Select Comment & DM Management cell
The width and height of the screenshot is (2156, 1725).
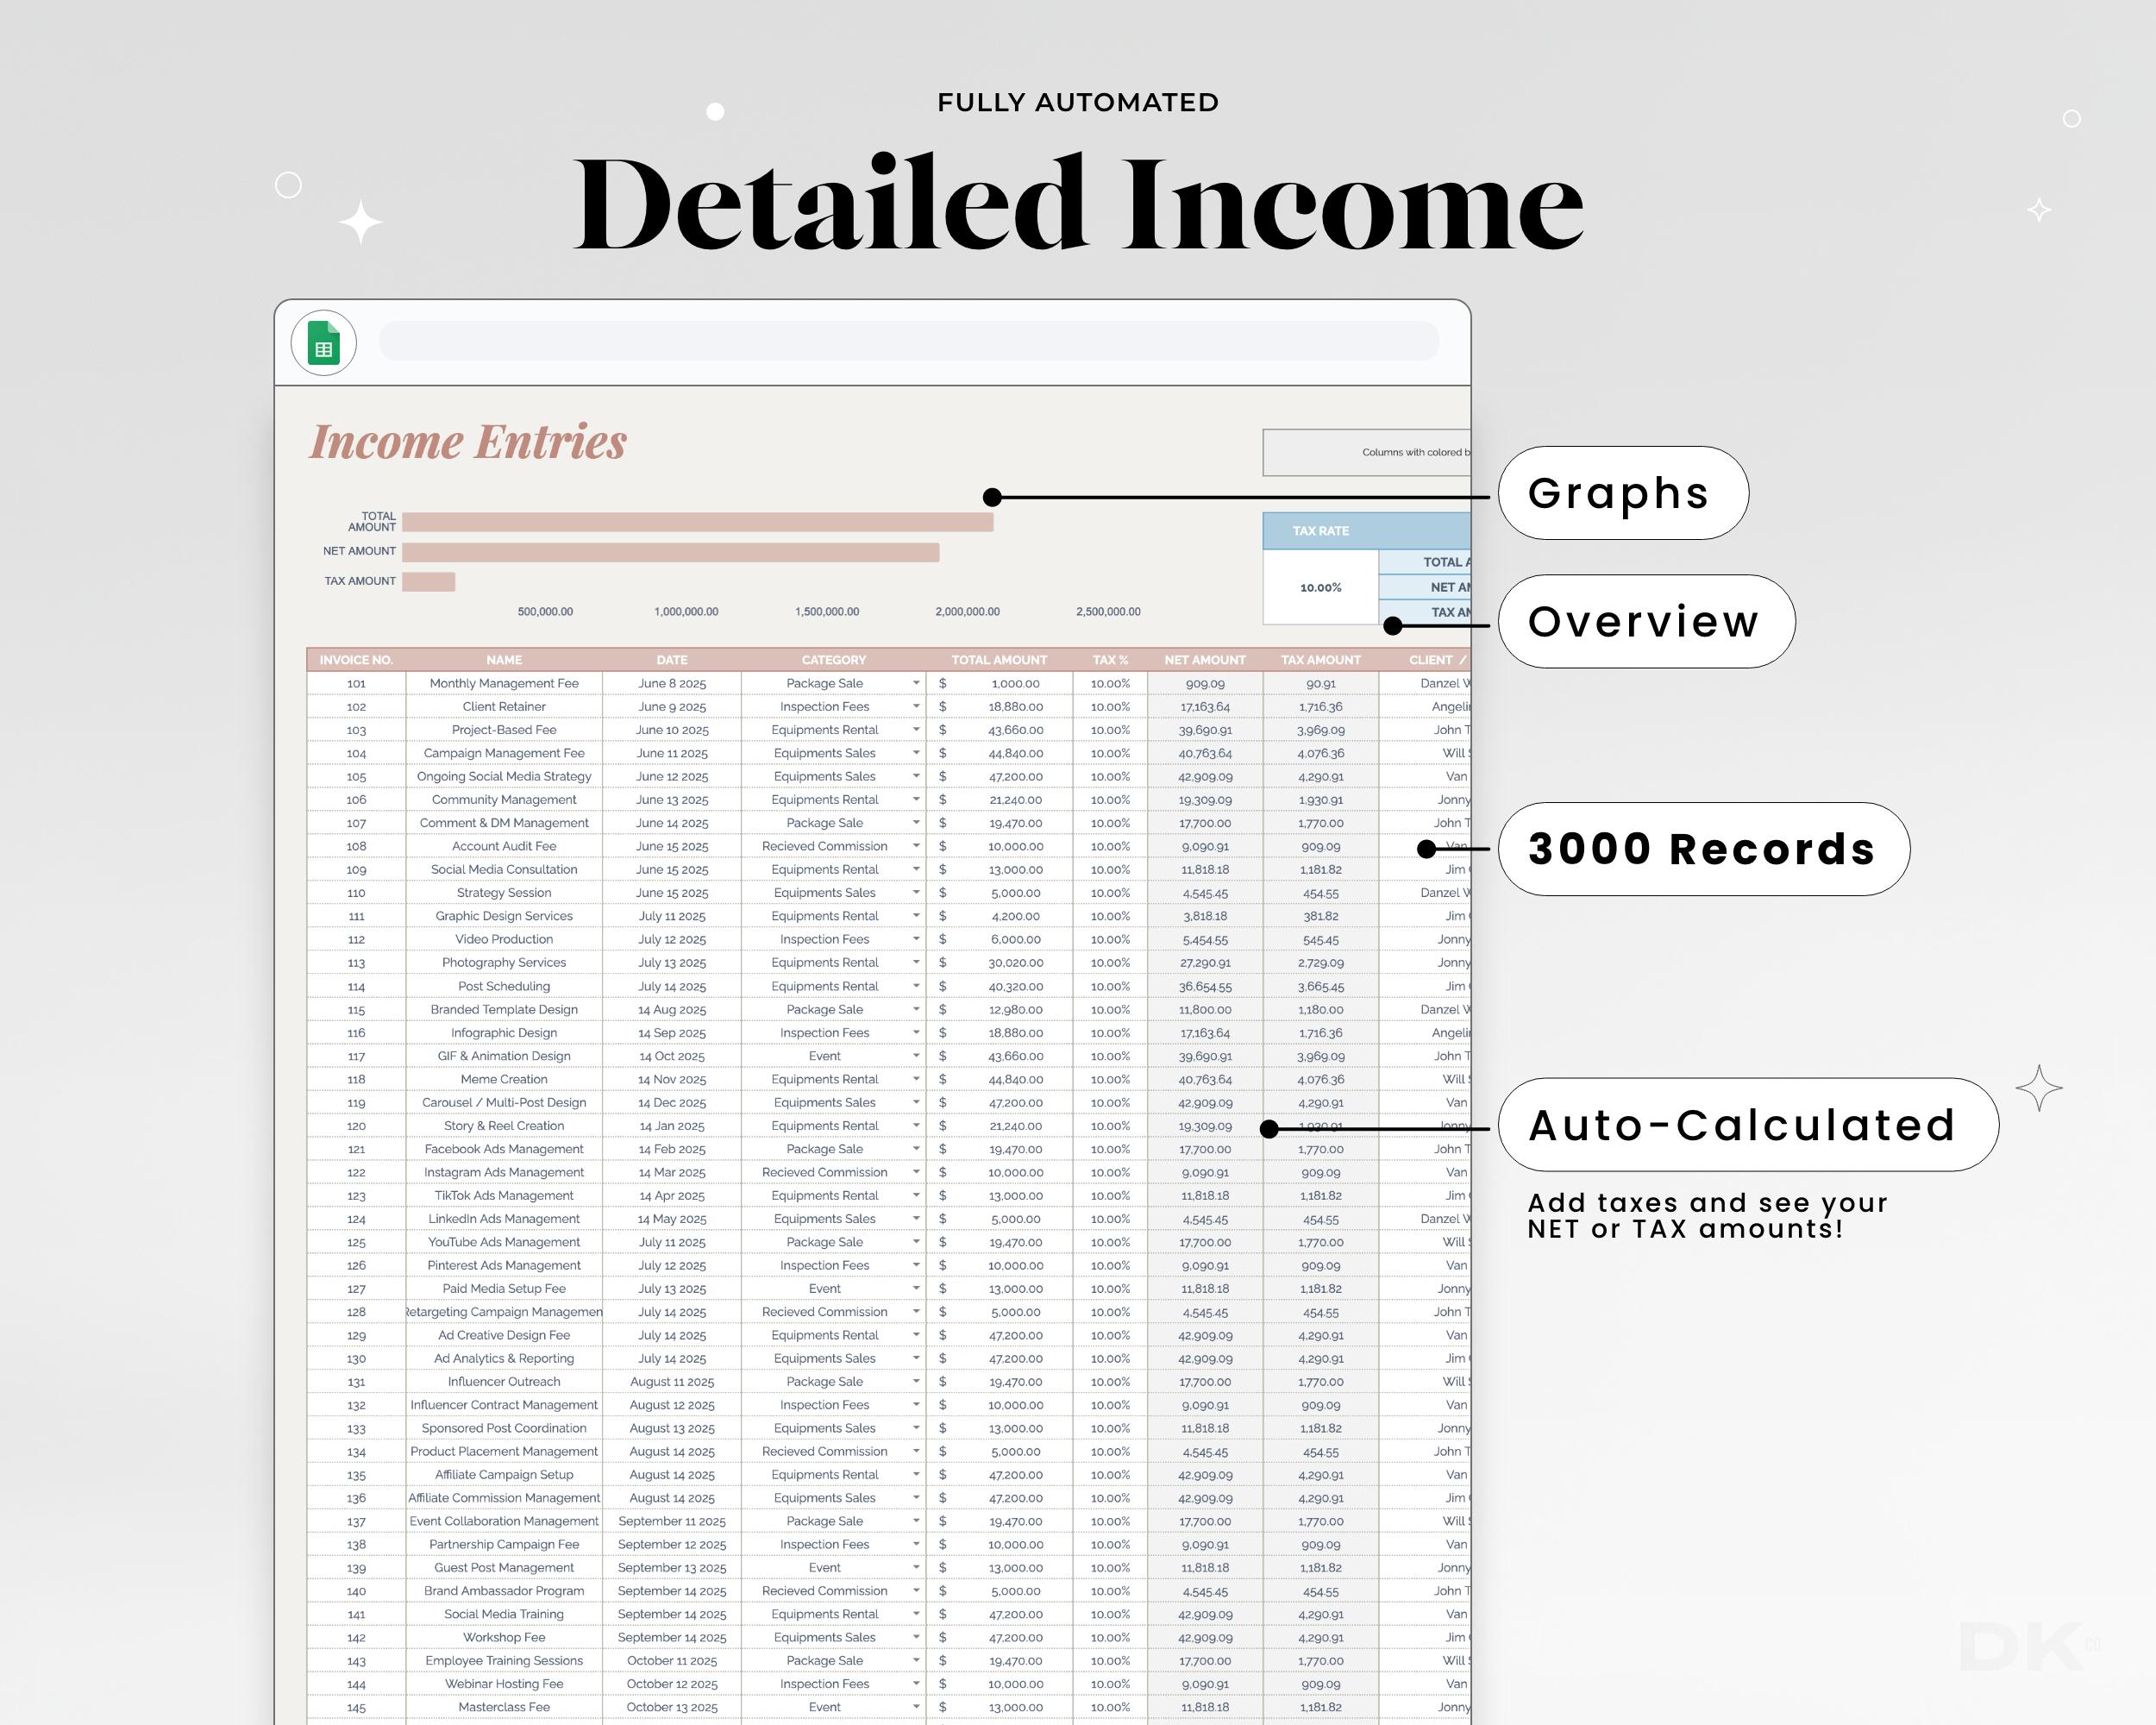(x=504, y=823)
